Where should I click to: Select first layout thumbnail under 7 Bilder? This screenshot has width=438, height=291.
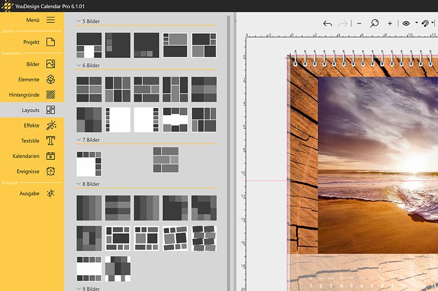89,163
